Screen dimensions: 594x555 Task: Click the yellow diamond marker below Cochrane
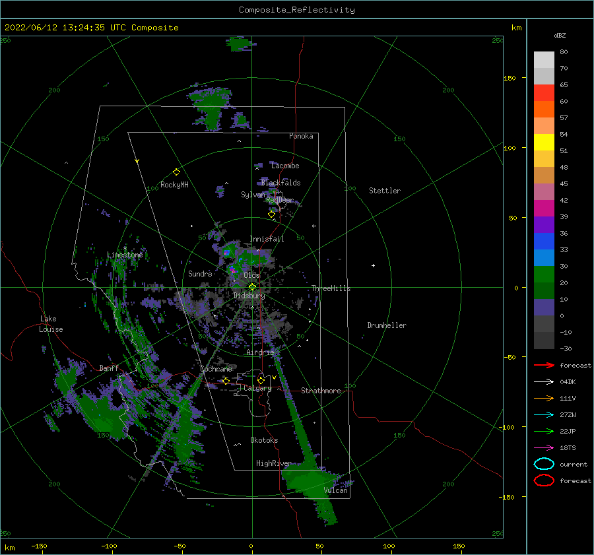pos(226,381)
